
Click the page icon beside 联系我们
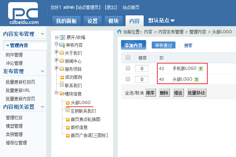coord(62,84)
